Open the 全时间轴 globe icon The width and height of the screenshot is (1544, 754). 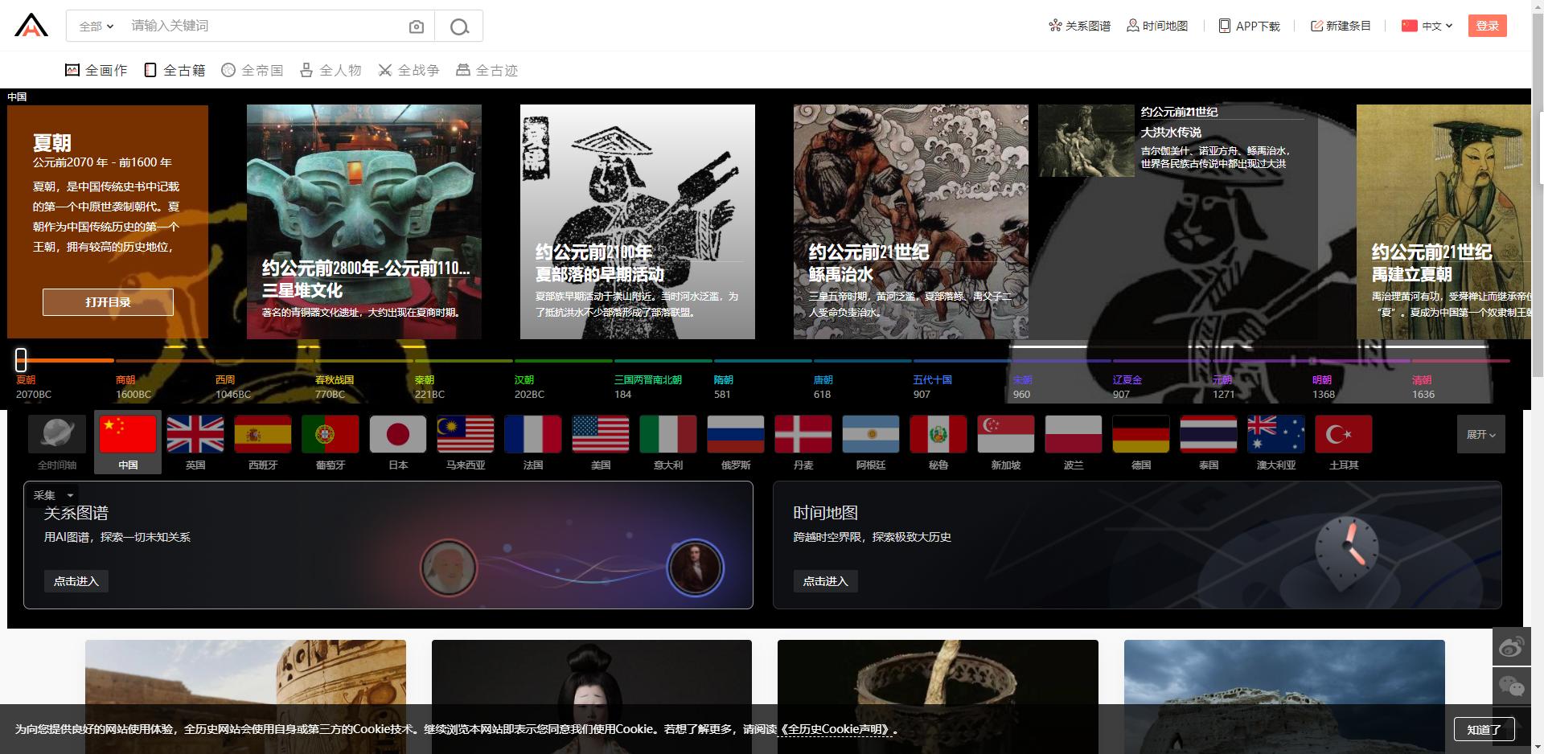point(57,435)
